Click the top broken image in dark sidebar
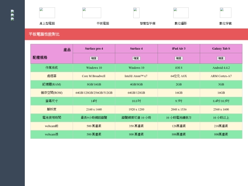This screenshot has width=248, height=186. tap(12, 11)
